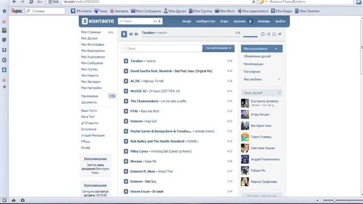
Task: Click the track progress bar
Action: click(191, 36)
